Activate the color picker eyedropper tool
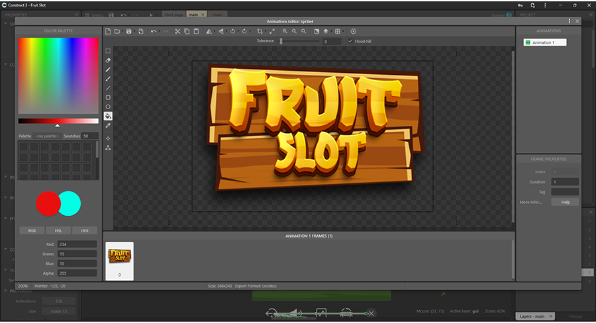Image resolution: width=596 pixels, height=323 pixels. point(108,125)
